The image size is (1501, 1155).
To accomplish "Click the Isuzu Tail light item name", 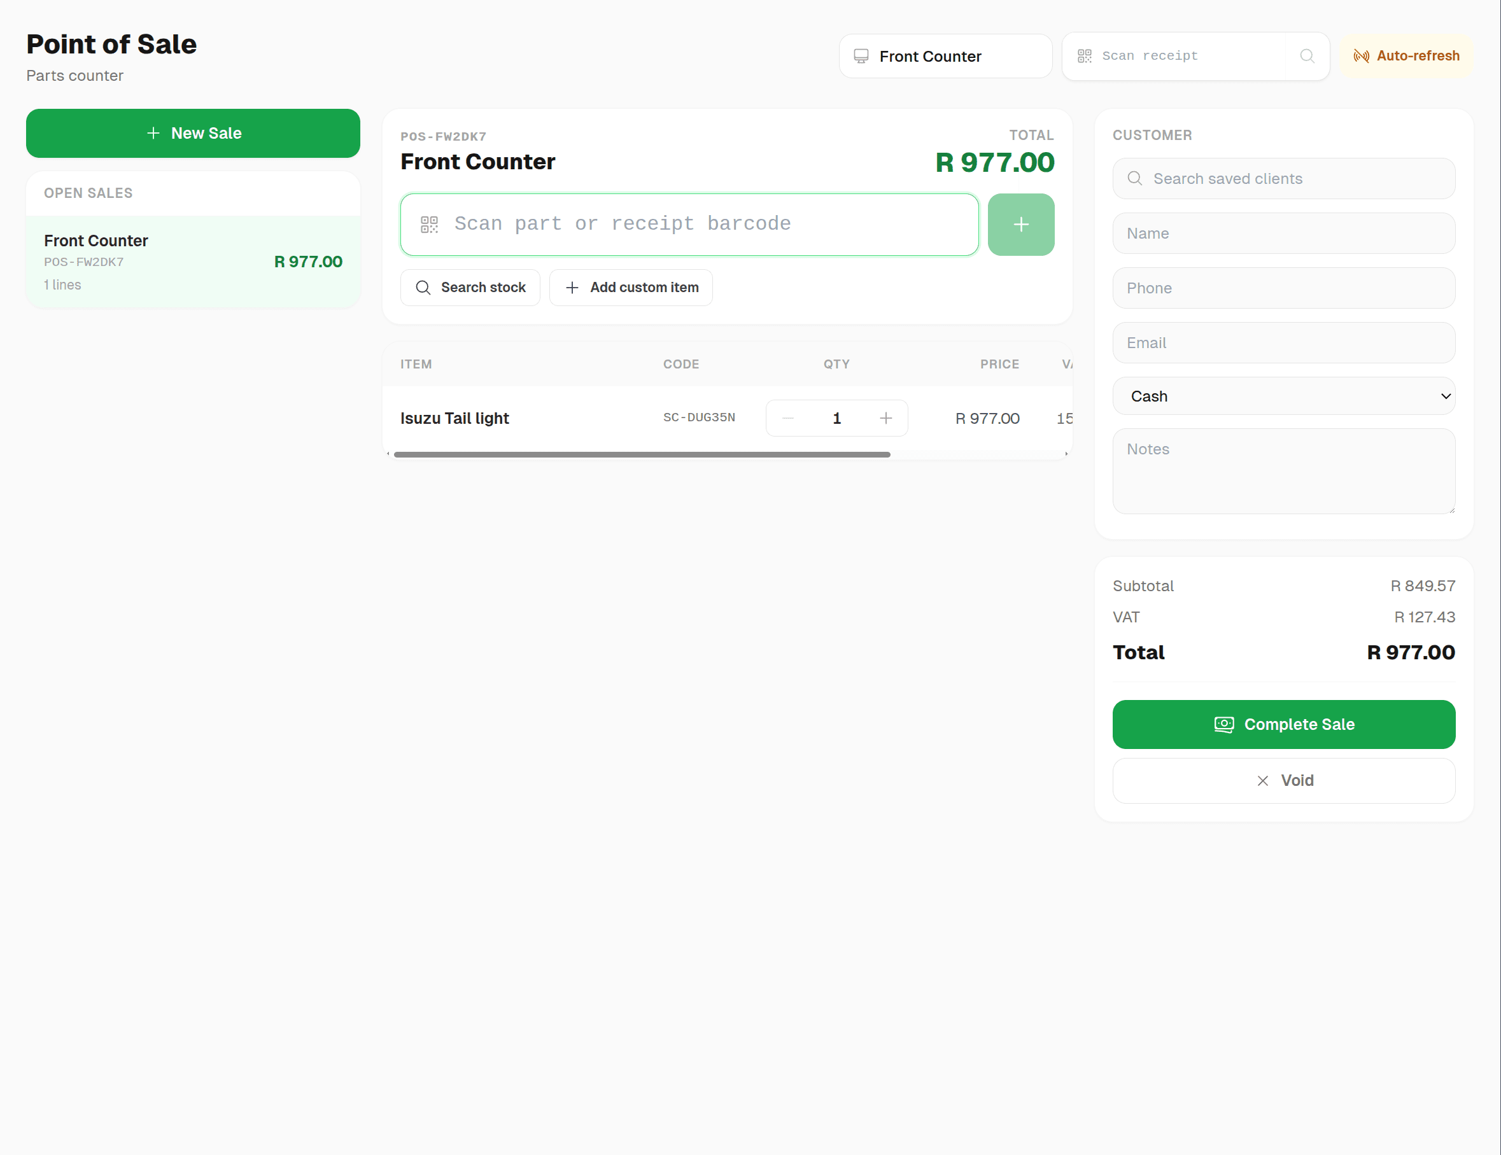I will tap(455, 417).
